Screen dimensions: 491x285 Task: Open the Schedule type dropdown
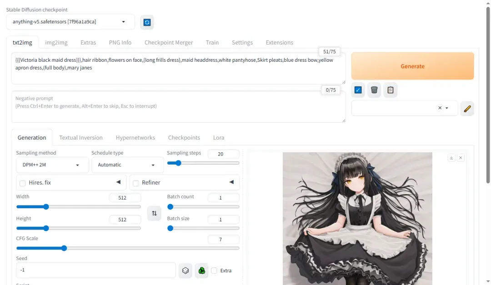coord(127,165)
